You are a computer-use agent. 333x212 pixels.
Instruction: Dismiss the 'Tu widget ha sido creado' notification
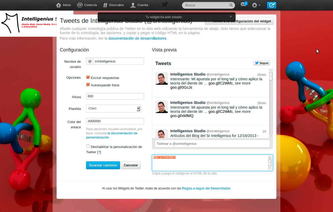(x=231, y=17)
